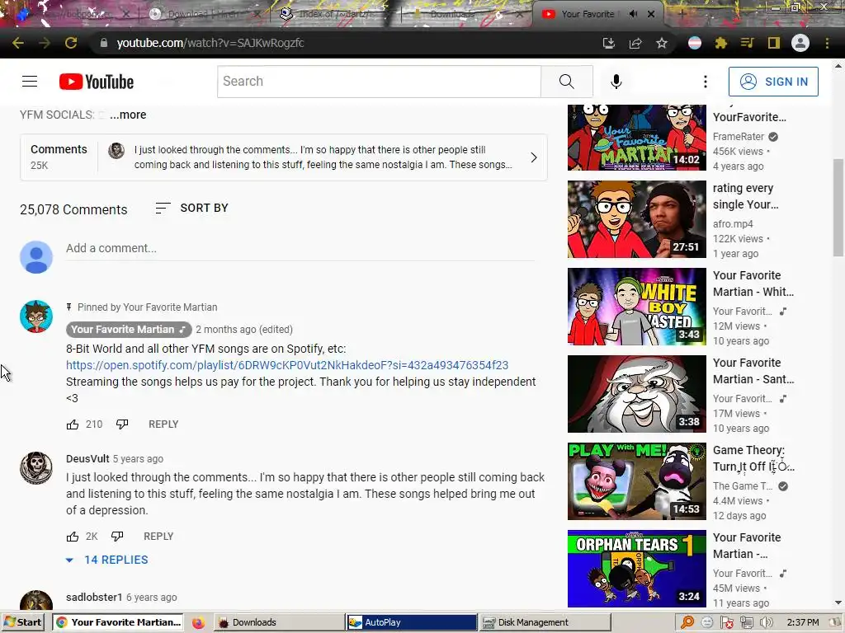Image resolution: width=845 pixels, height=633 pixels.
Task: Expand the Comments teaser chevron
Action: pyautogui.click(x=534, y=157)
